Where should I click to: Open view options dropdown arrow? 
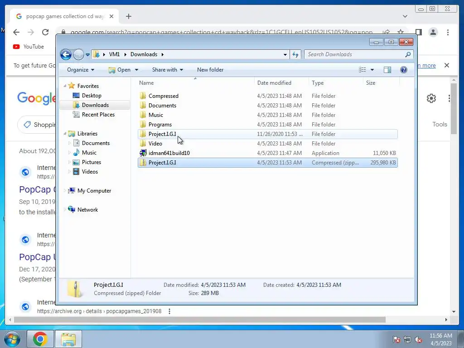(372, 70)
